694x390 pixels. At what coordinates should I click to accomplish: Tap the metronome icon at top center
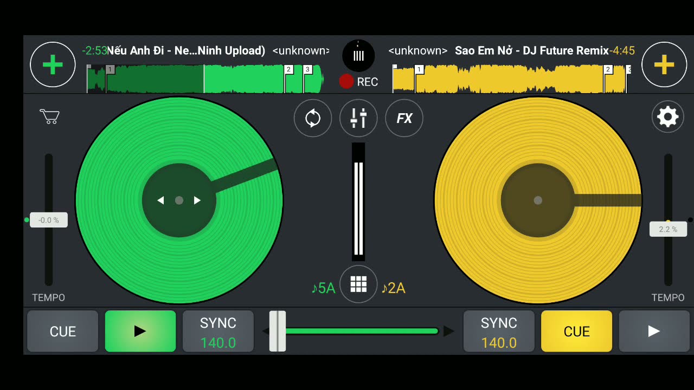tap(358, 56)
